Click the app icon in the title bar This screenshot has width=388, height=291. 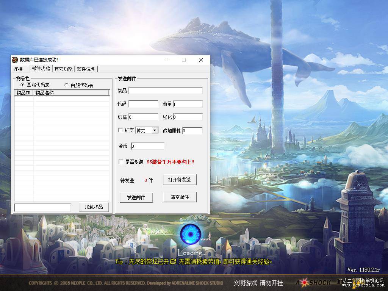(15, 59)
